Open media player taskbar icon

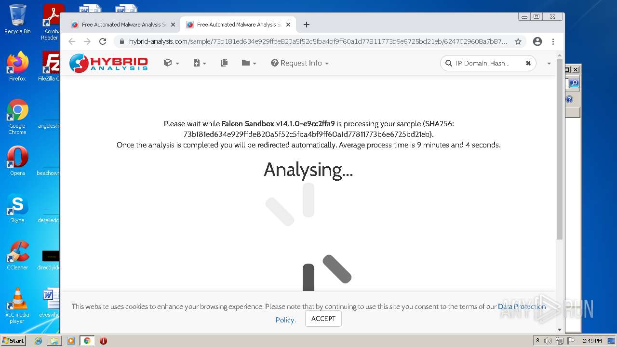(x=71, y=341)
